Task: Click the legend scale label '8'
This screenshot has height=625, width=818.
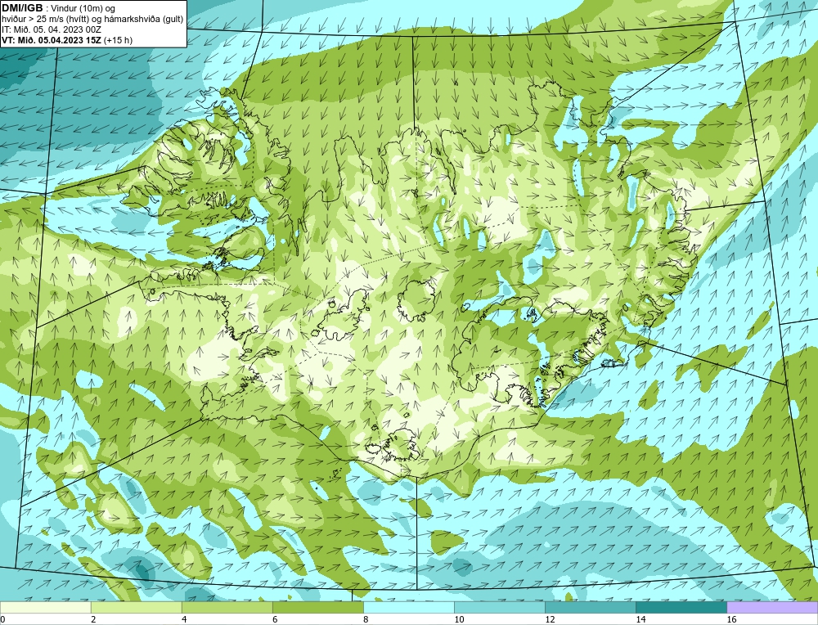Action: (366, 619)
